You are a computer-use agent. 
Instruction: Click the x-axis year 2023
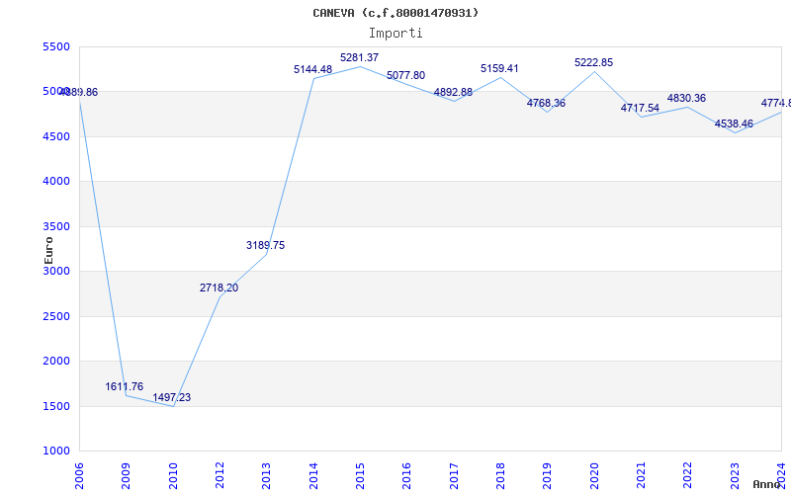tap(734, 476)
